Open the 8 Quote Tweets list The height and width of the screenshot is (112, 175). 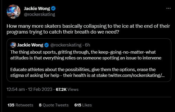[54, 105]
